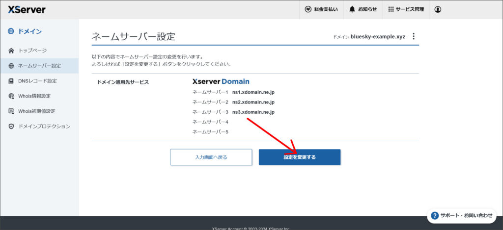Click the Whois情報設定 globe icon
The width and height of the screenshot is (503, 230).
(11, 96)
